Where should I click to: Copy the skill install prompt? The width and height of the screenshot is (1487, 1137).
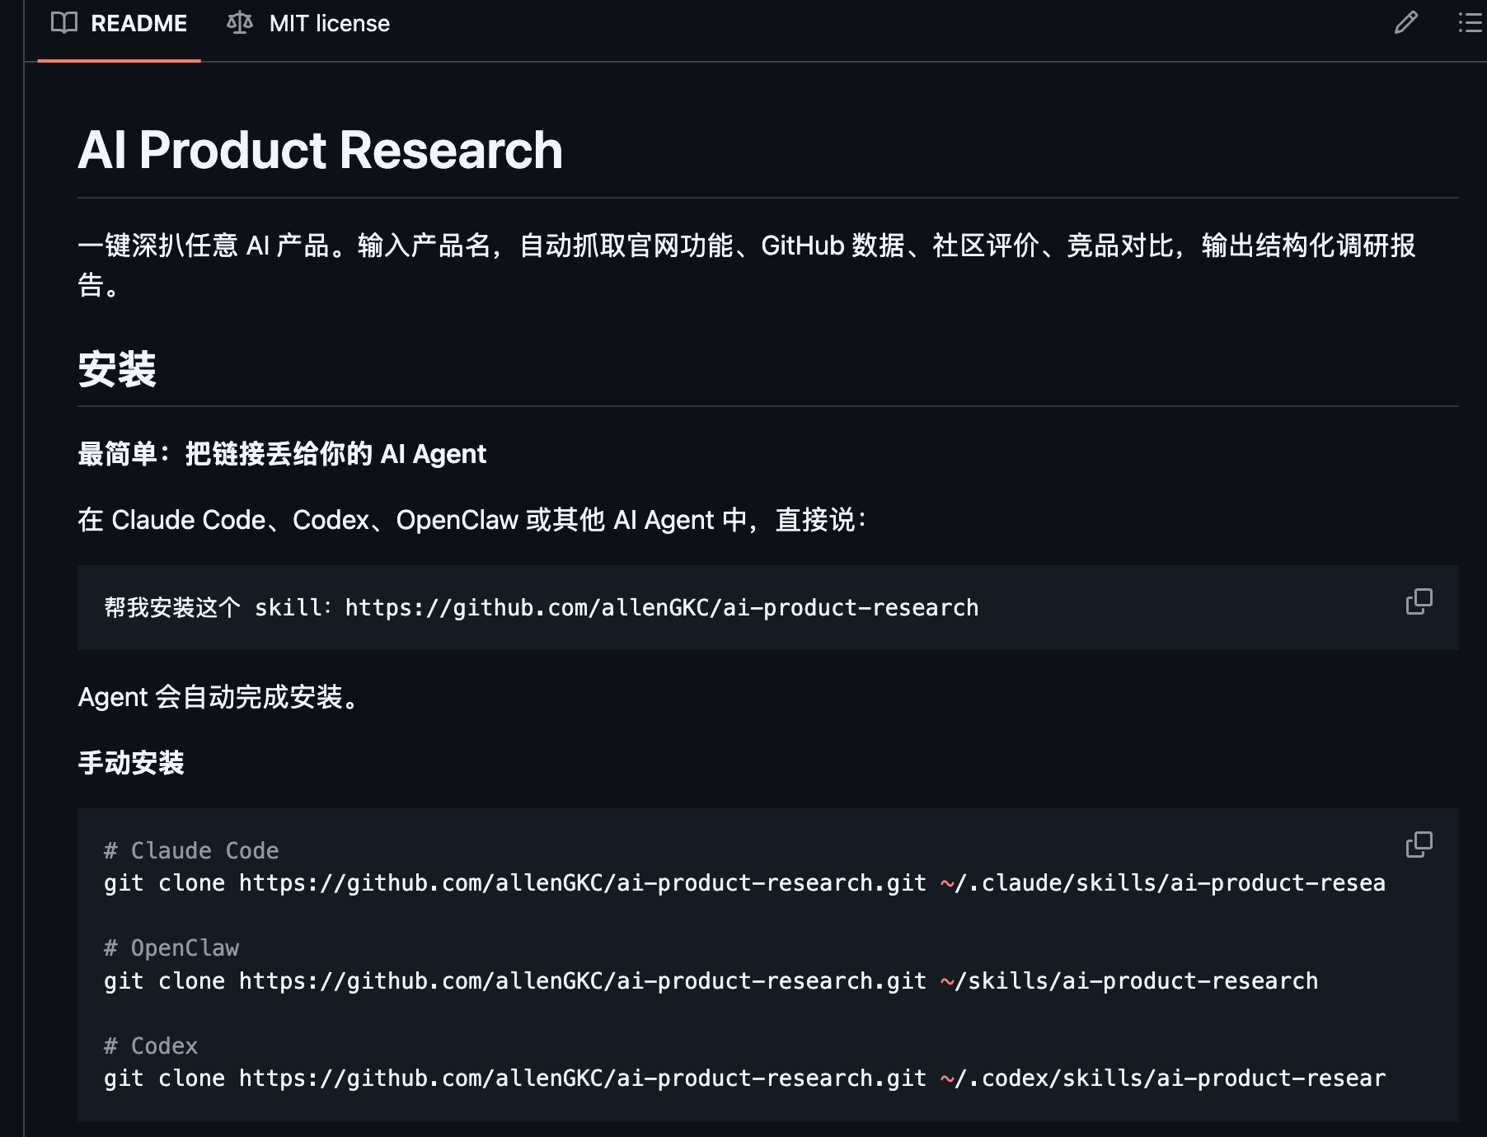click(1419, 601)
